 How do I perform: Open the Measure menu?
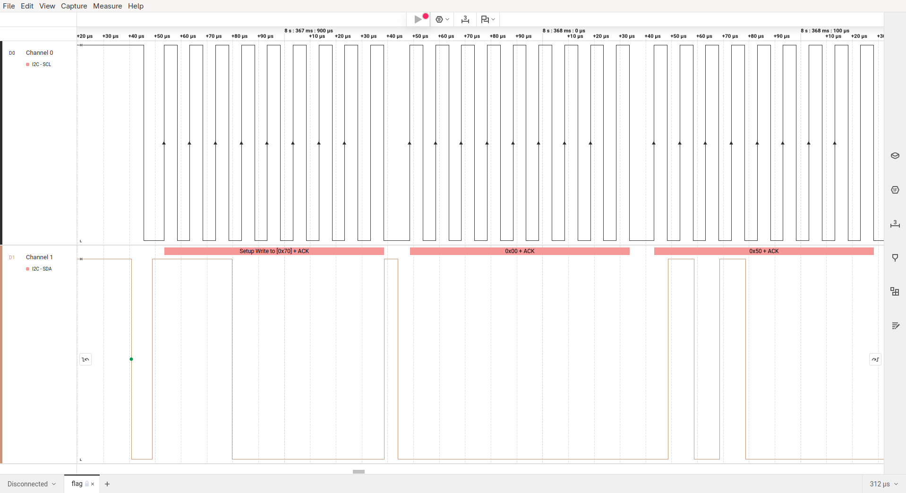click(x=108, y=6)
